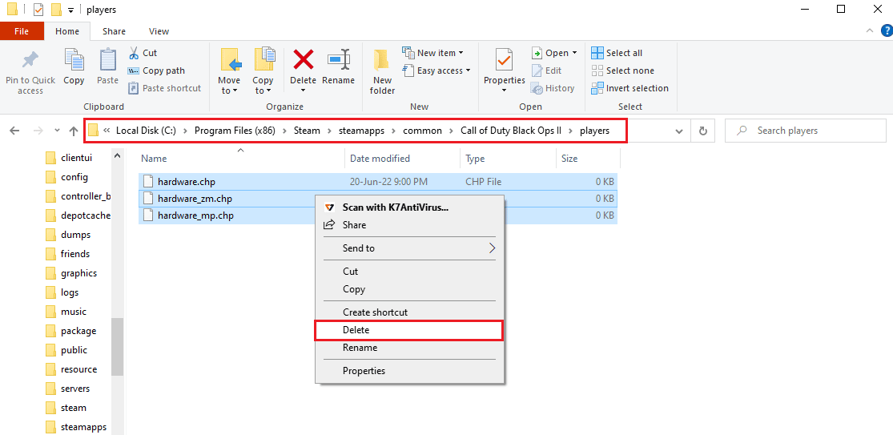Open the File tab
This screenshot has height=435, width=893.
(22, 31)
